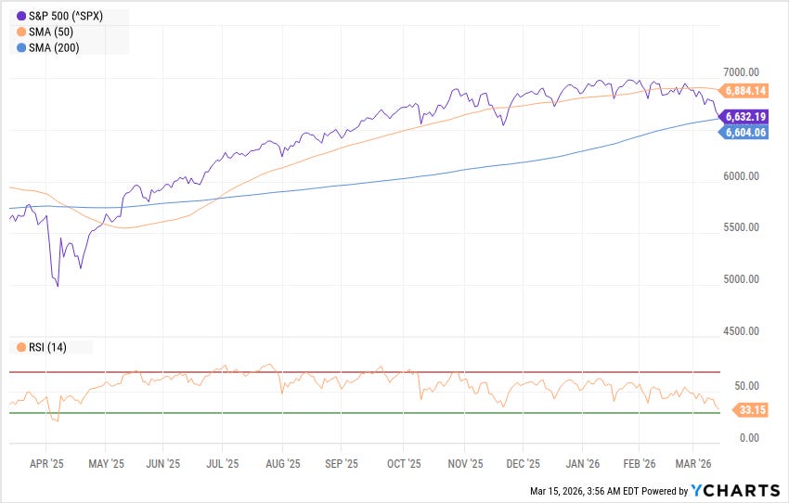Screen dimensions: 789x503
Task: Click the 6000.00 y-axis label
Action: 741,176
